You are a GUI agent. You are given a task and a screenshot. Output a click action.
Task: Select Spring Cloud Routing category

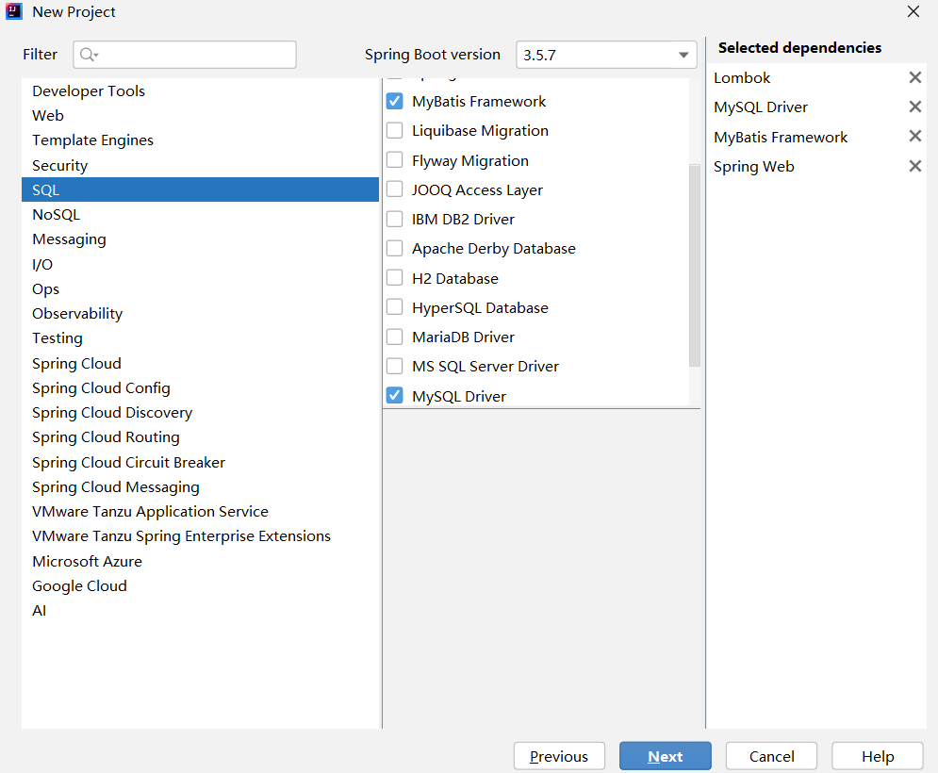coord(200,437)
